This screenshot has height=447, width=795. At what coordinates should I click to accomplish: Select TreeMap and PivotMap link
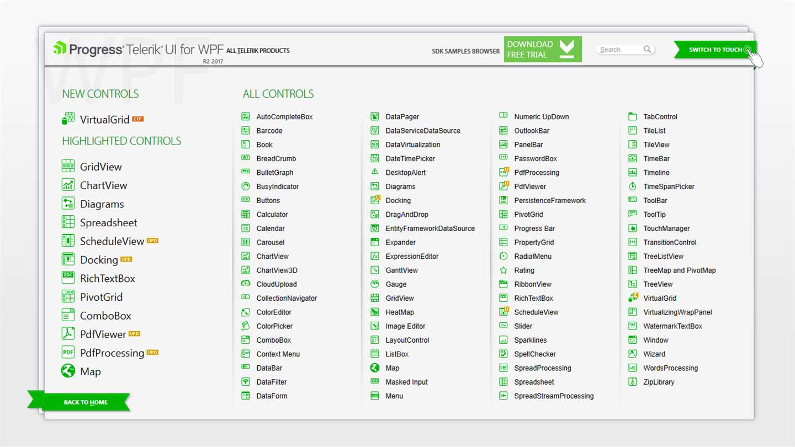click(680, 270)
